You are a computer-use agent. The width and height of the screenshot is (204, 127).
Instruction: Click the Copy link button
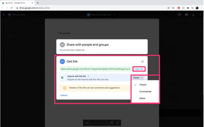(139, 69)
